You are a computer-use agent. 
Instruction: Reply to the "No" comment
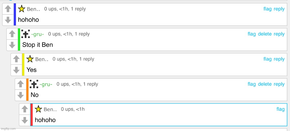[x=279, y=84]
